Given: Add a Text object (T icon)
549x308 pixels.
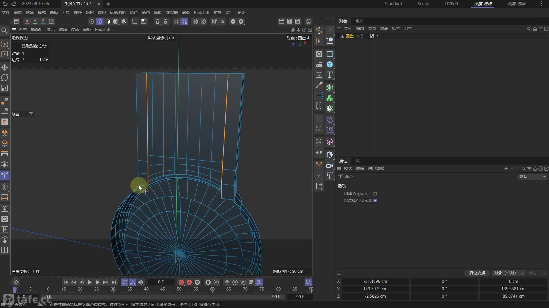Looking at the screenshot, I should click(330, 75).
